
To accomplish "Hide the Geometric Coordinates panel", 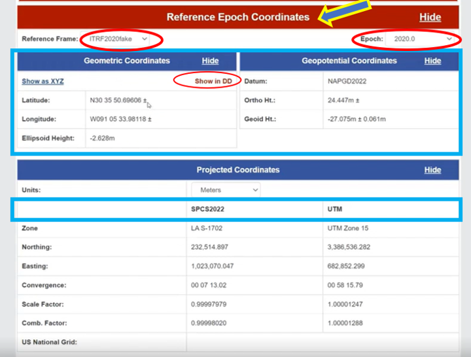I will [210, 61].
